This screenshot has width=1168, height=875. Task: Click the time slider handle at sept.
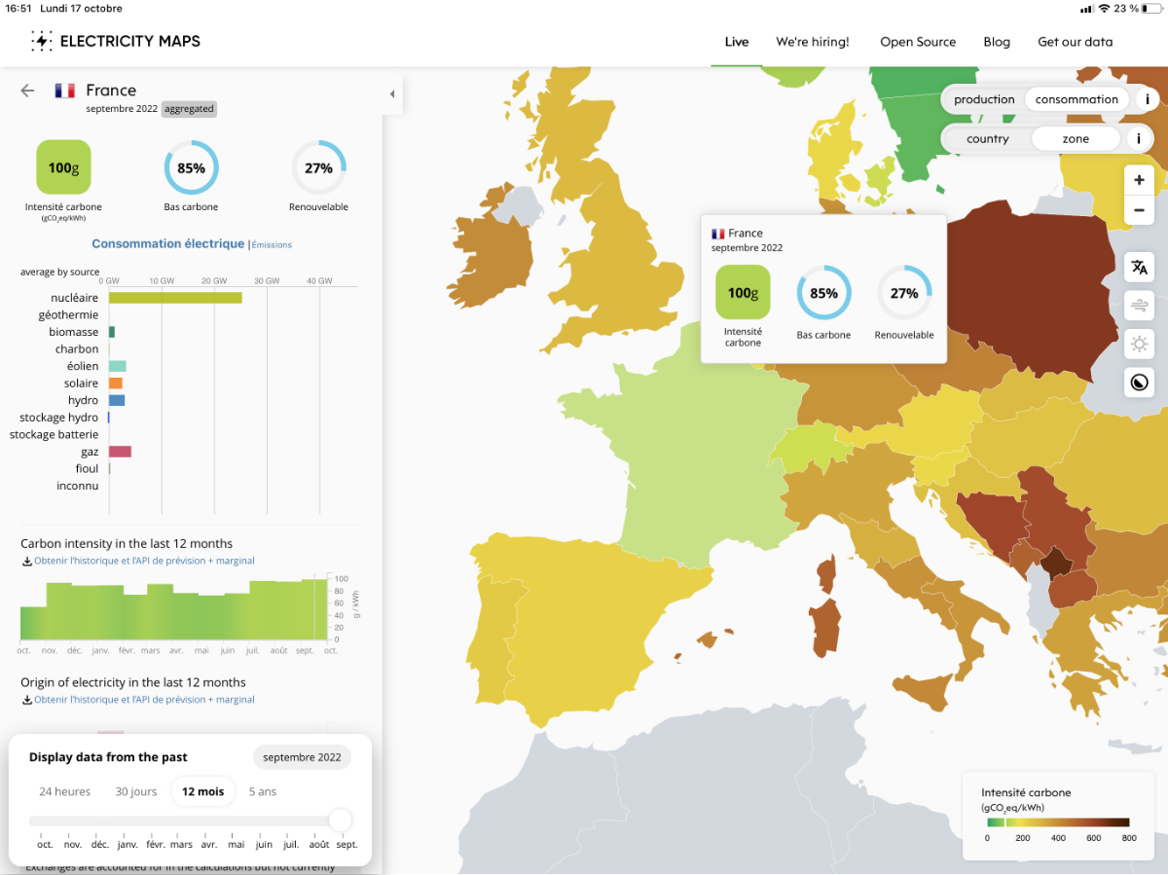[340, 820]
